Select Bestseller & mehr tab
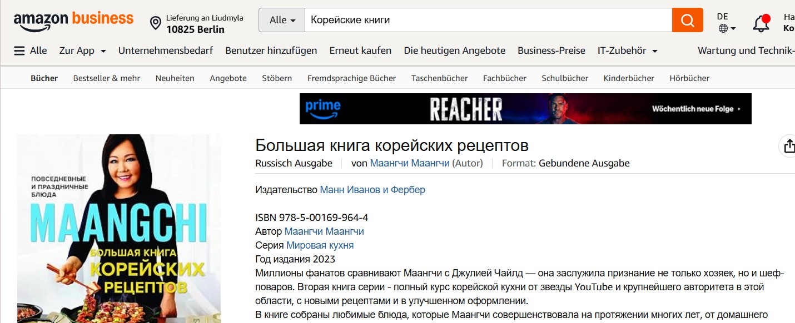This screenshot has width=795, height=323. point(107,78)
